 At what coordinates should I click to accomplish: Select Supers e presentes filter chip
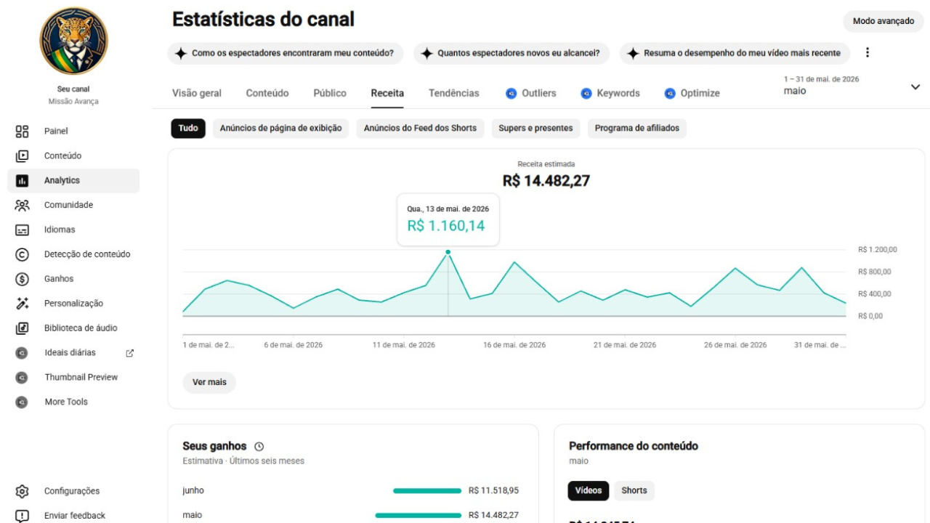coord(535,129)
